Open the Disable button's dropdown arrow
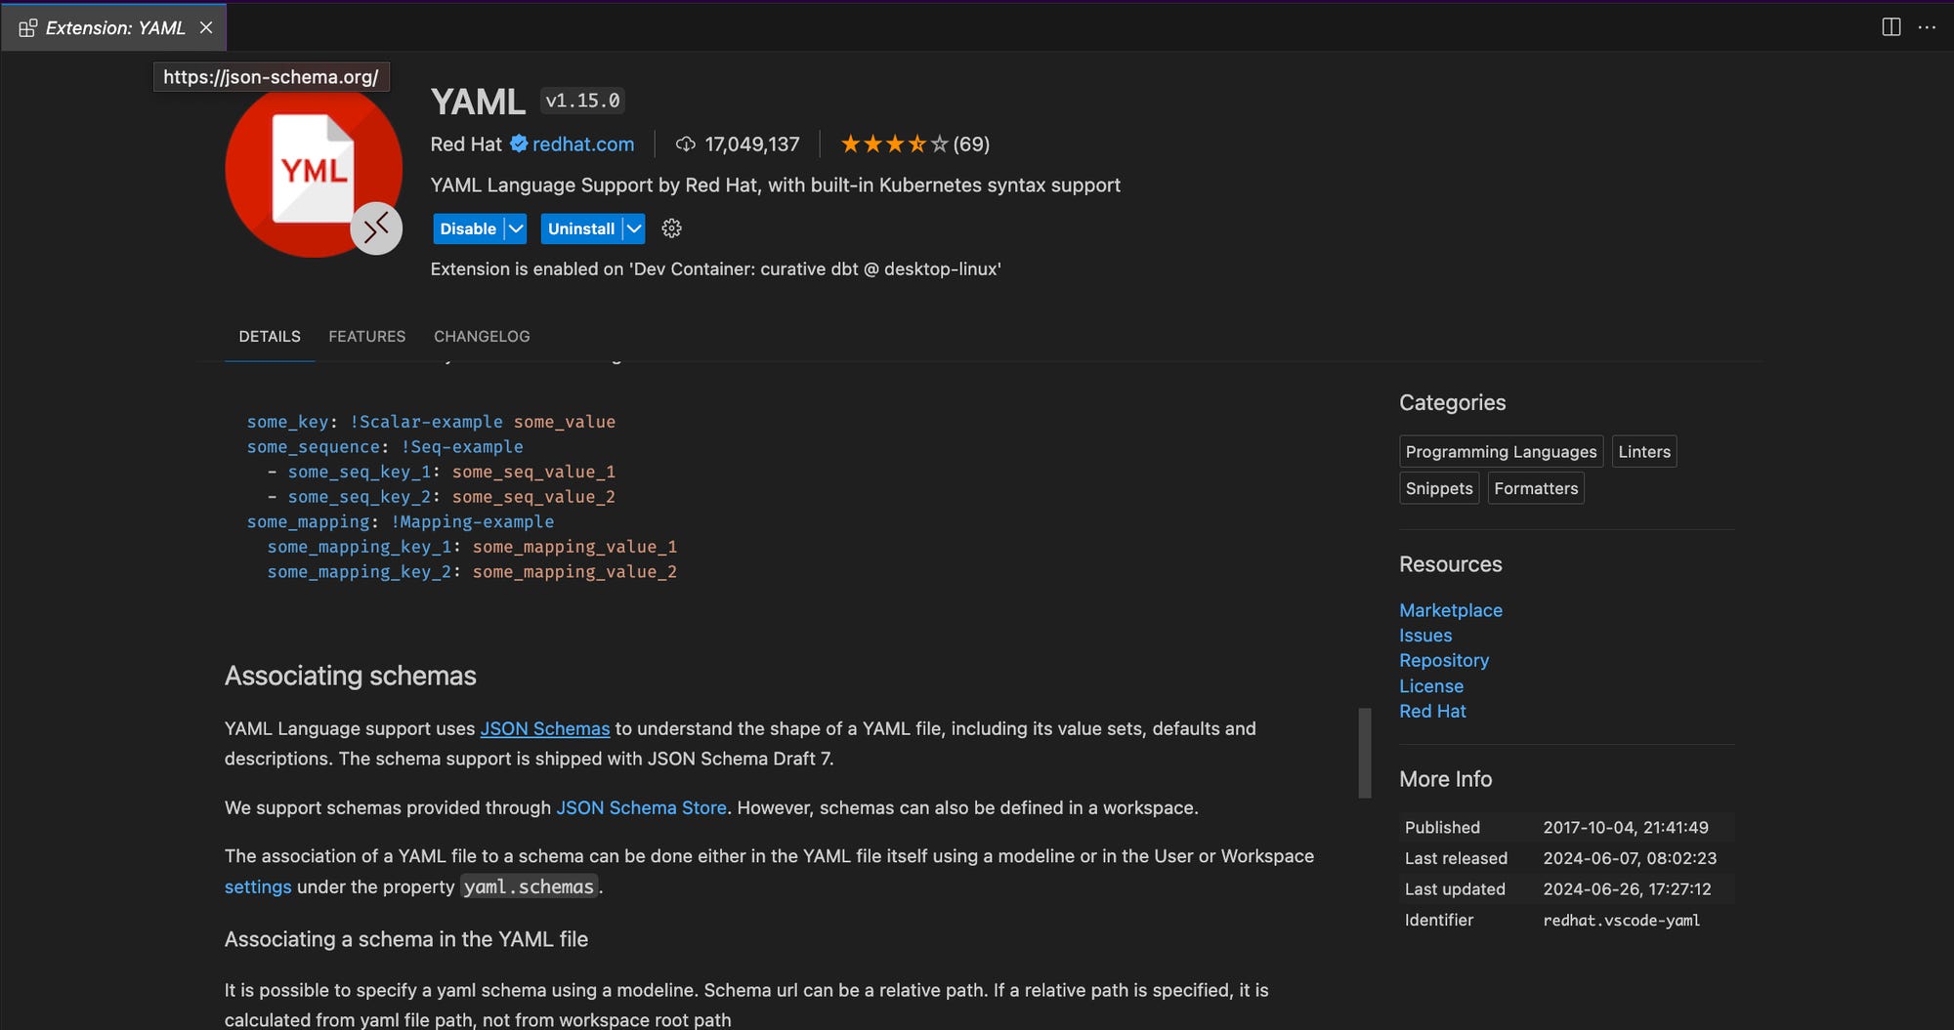The width and height of the screenshot is (1954, 1030). pyautogui.click(x=516, y=228)
